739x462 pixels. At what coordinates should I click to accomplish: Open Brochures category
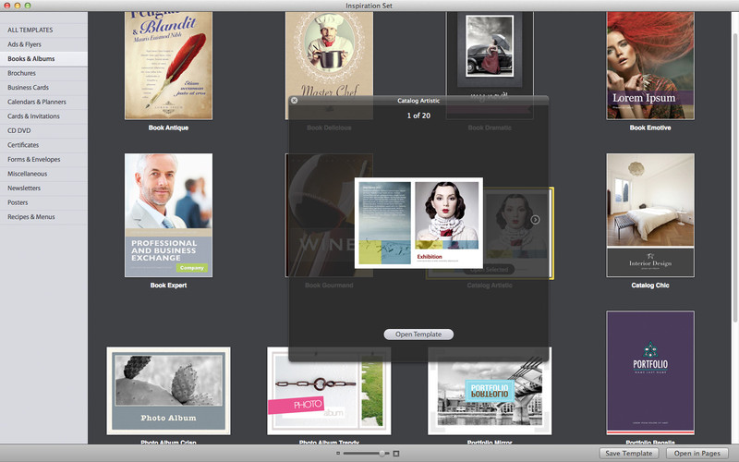click(43, 73)
